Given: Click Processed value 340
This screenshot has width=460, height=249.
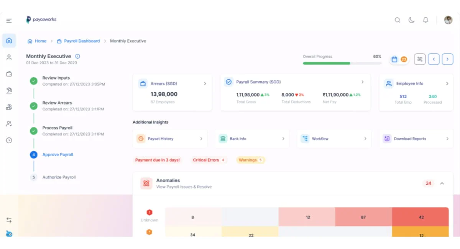Looking at the screenshot, I should 433,97.
